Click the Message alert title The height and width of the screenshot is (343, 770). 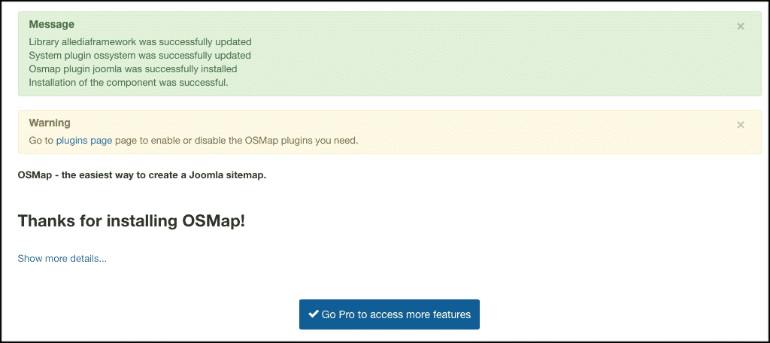[x=52, y=24]
